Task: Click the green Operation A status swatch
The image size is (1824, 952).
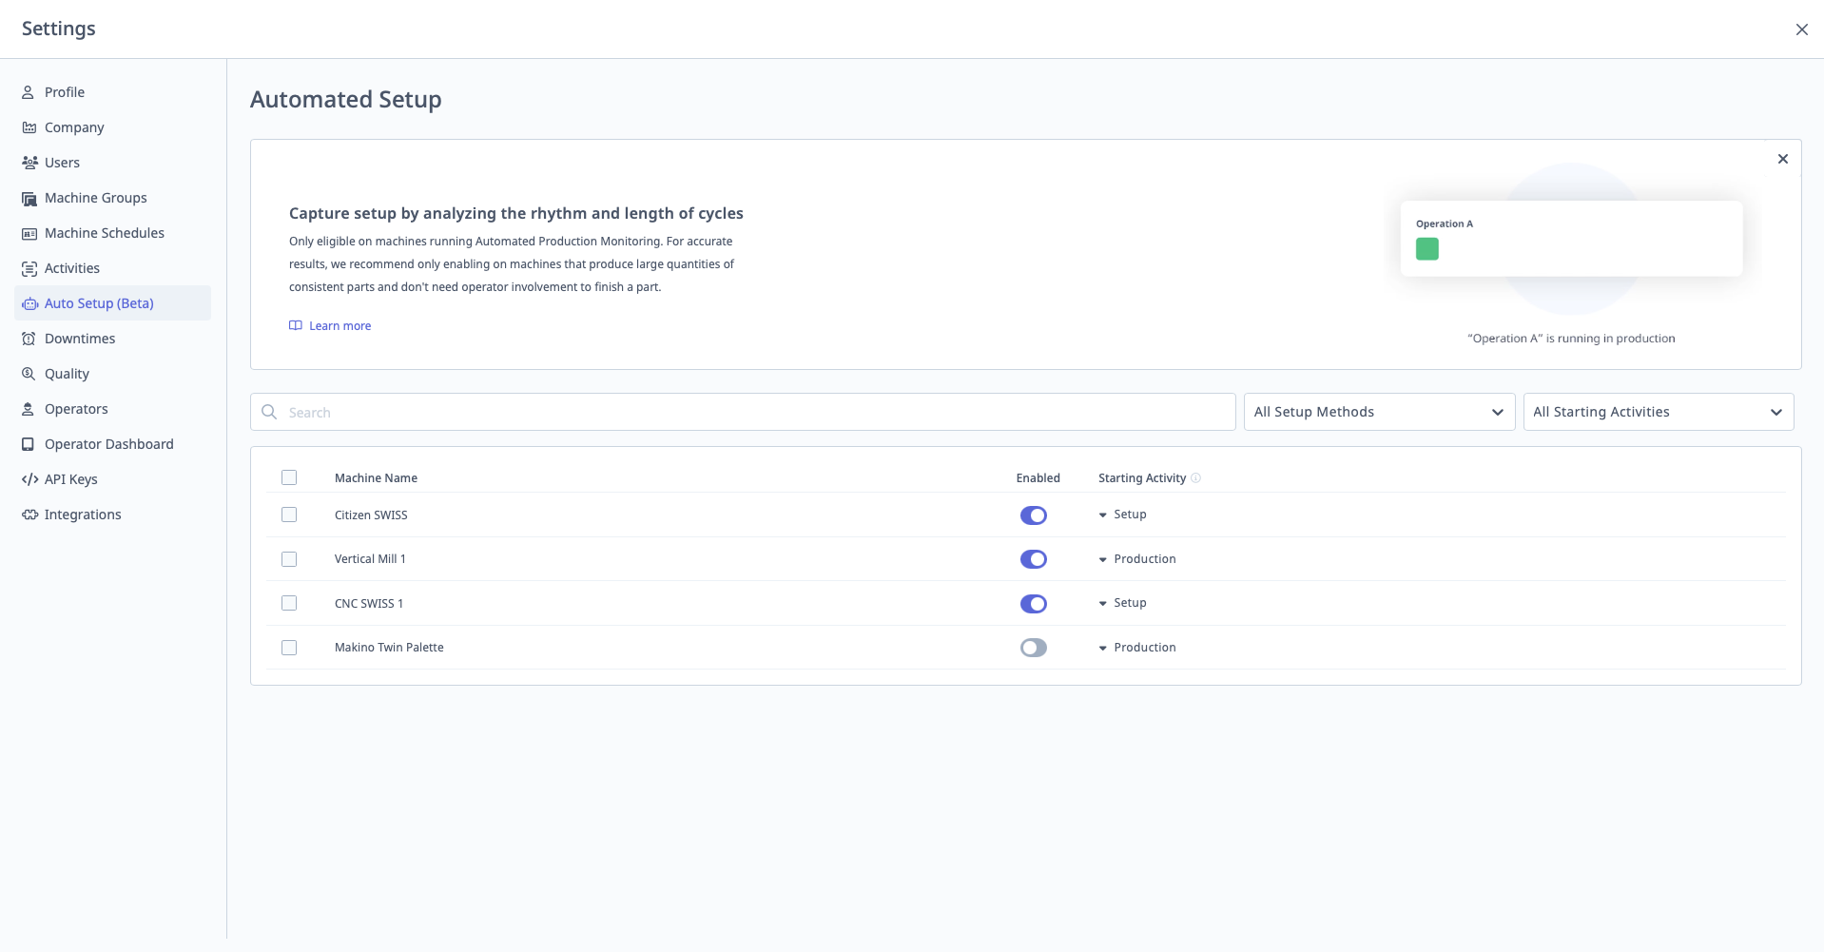Action: click(x=1427, y=248)
